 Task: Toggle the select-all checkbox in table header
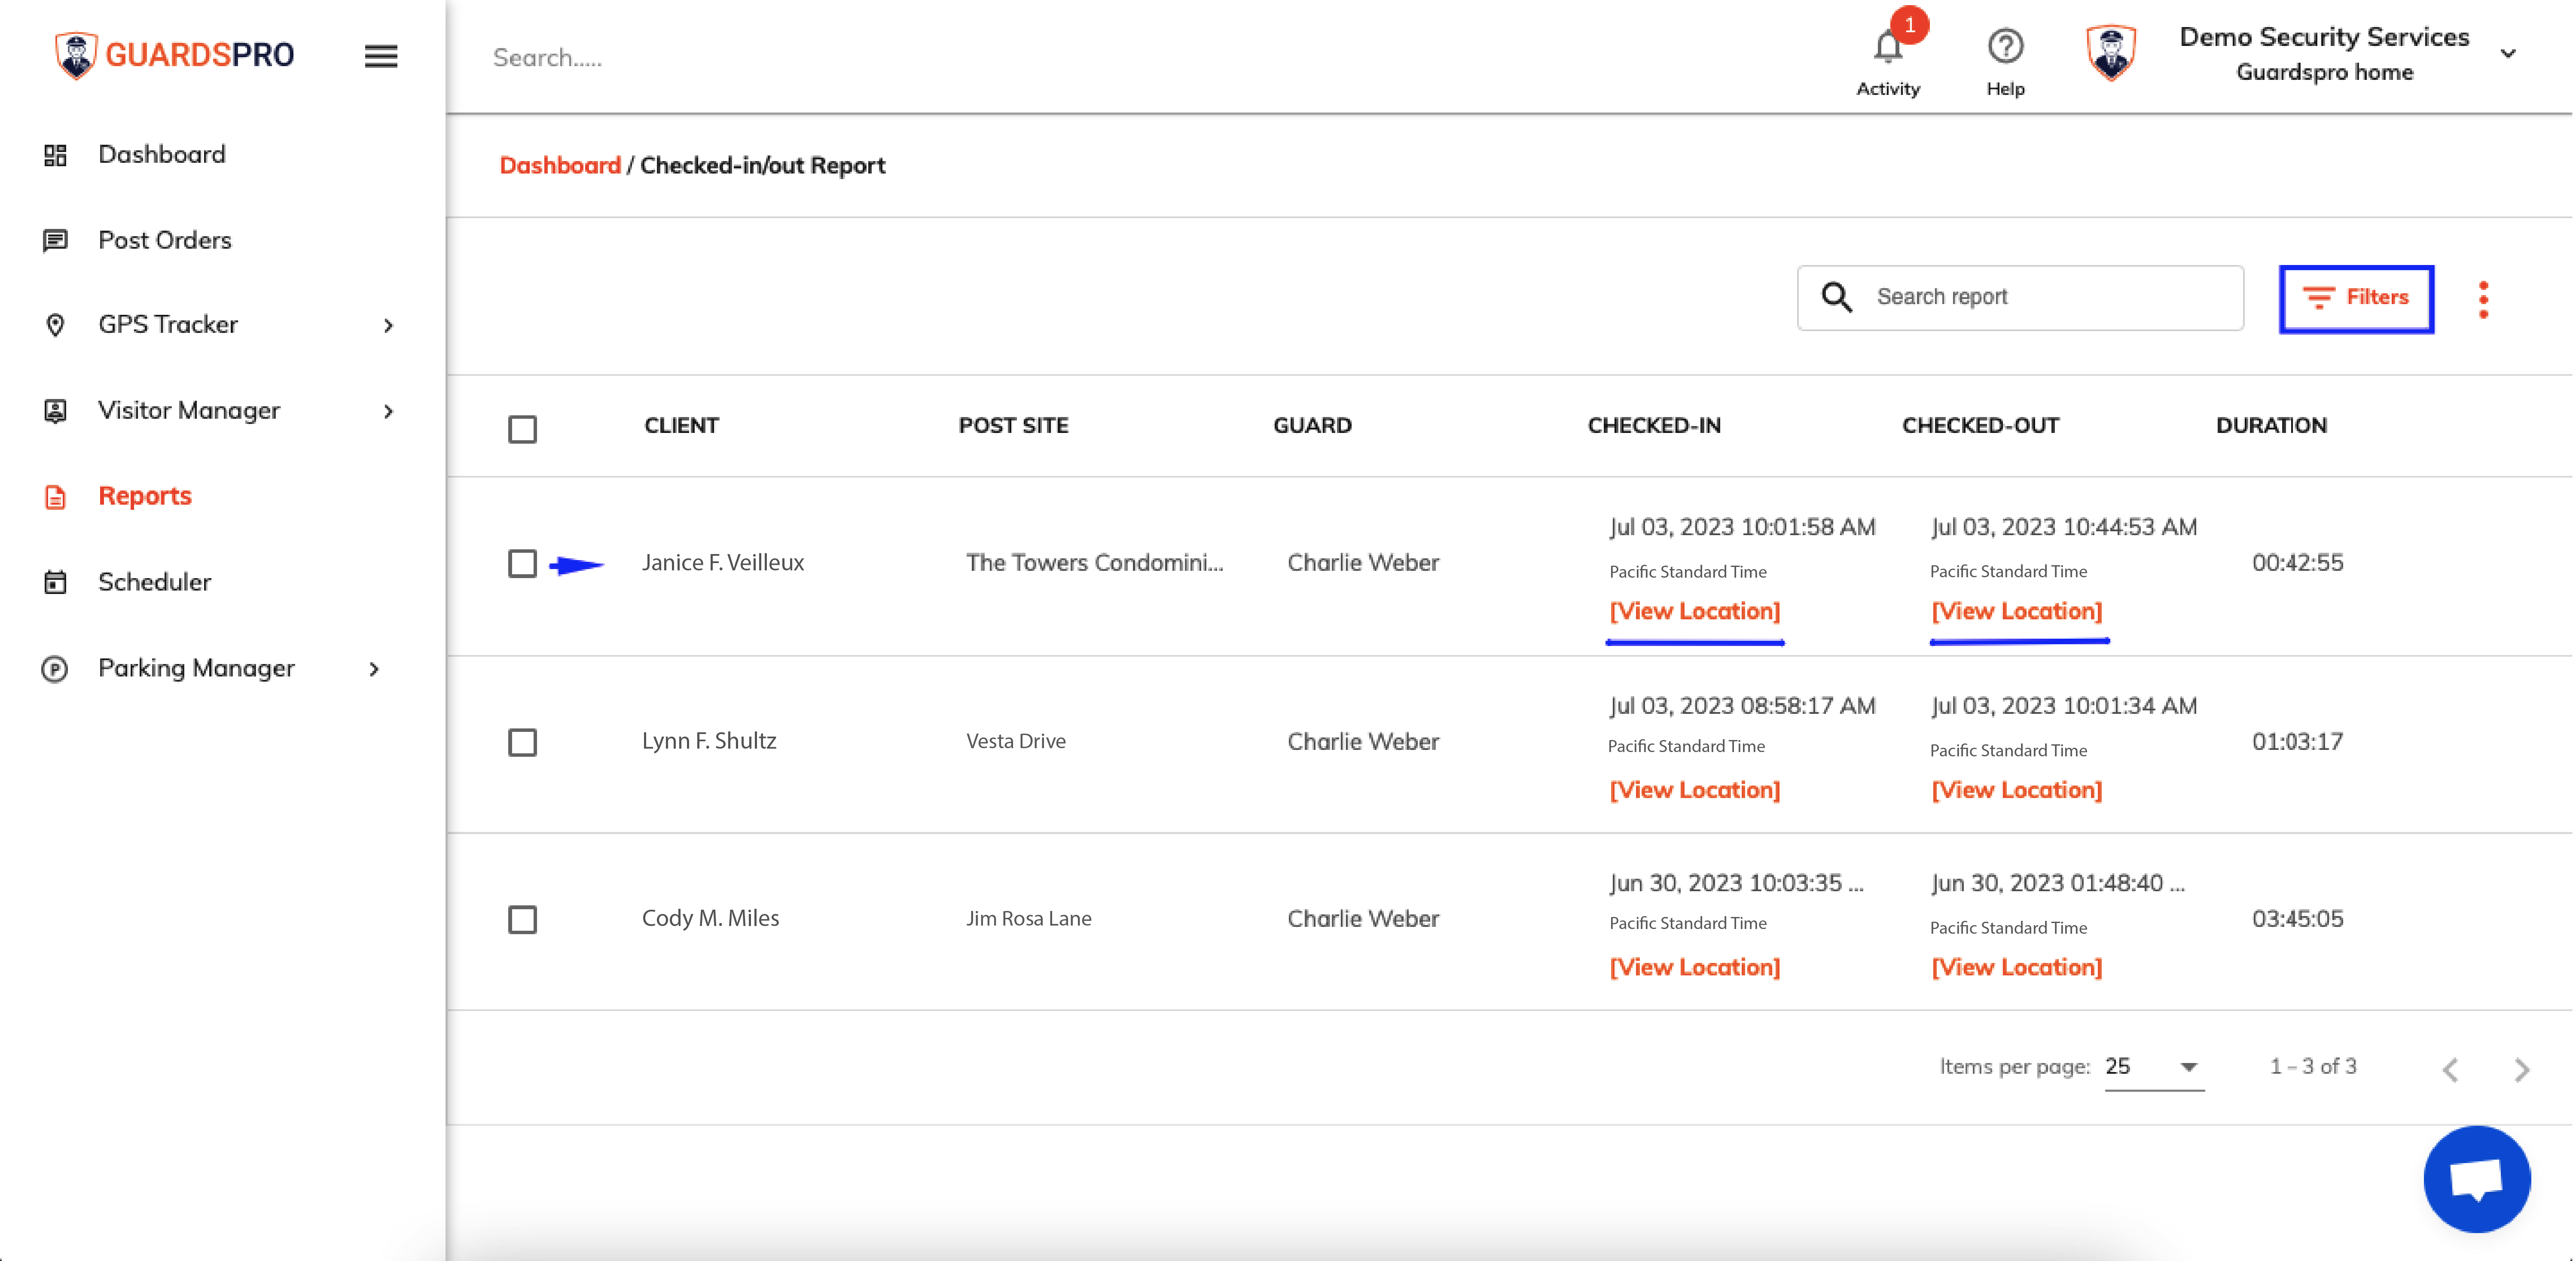click(523, 429)
